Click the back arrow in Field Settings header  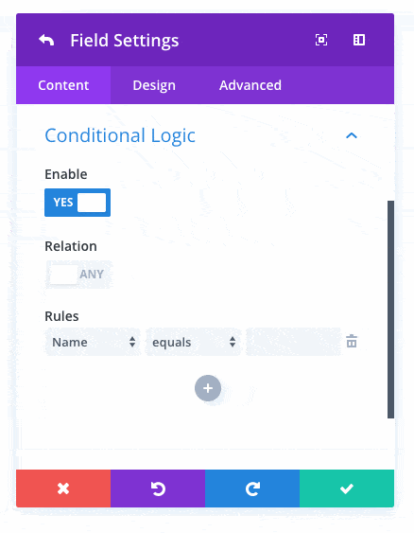(46, 40)
